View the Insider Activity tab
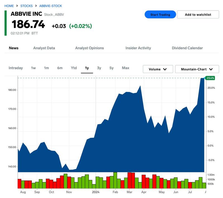Screen dimensions: 223x198 coord(138,48)
